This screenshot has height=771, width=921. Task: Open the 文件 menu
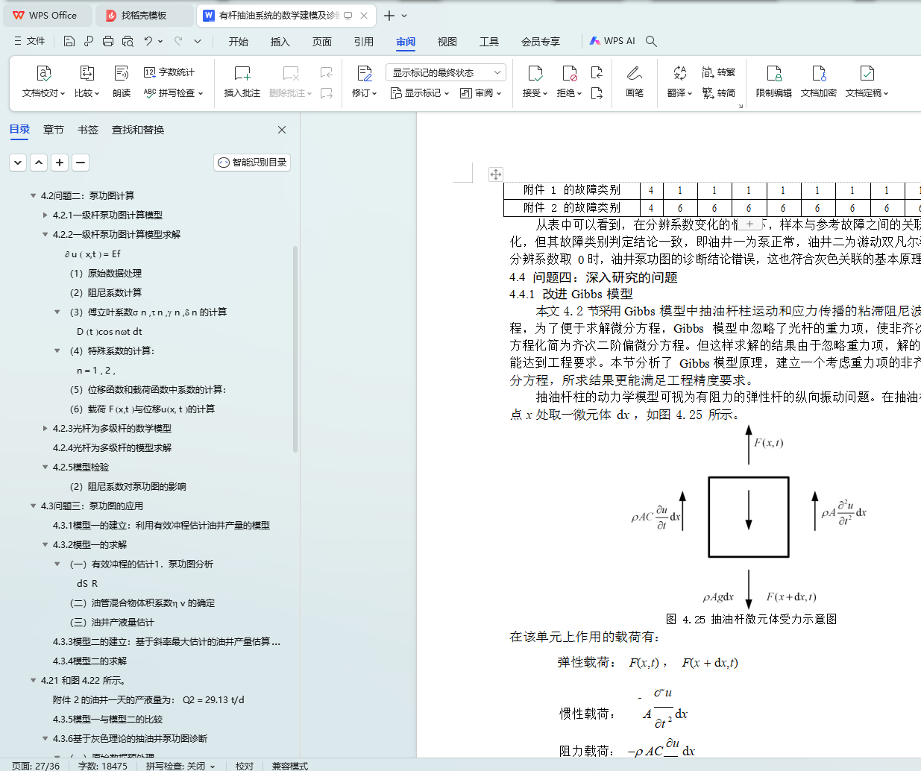tap(30, 41)
